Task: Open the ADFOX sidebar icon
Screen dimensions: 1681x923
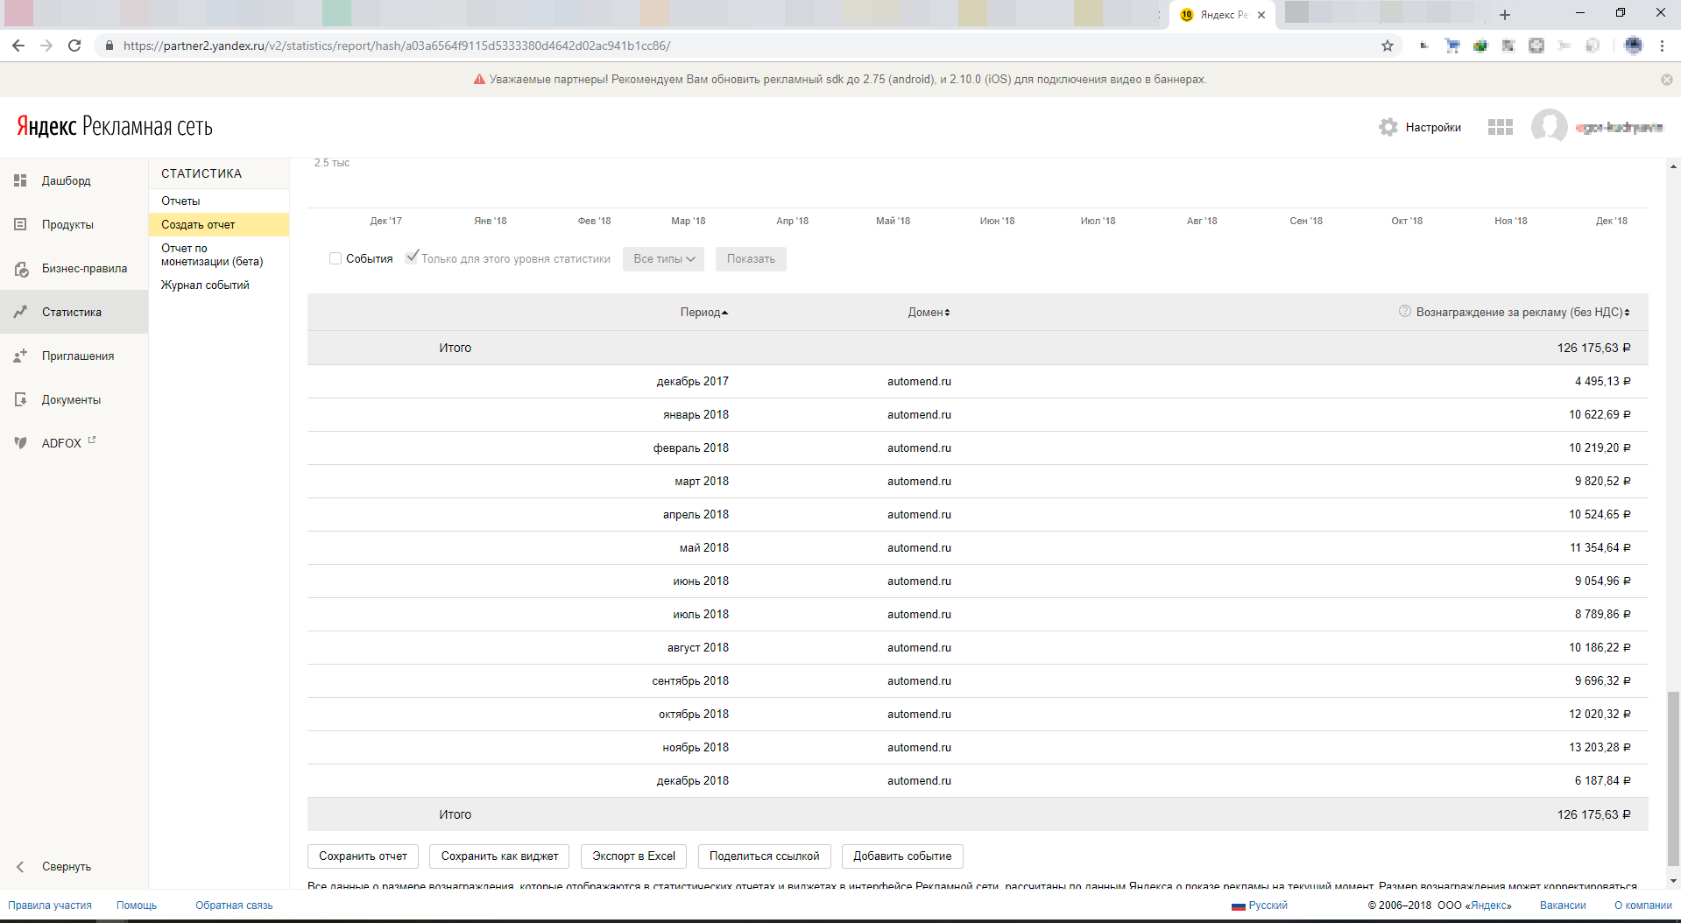Action: click(20, 443)
